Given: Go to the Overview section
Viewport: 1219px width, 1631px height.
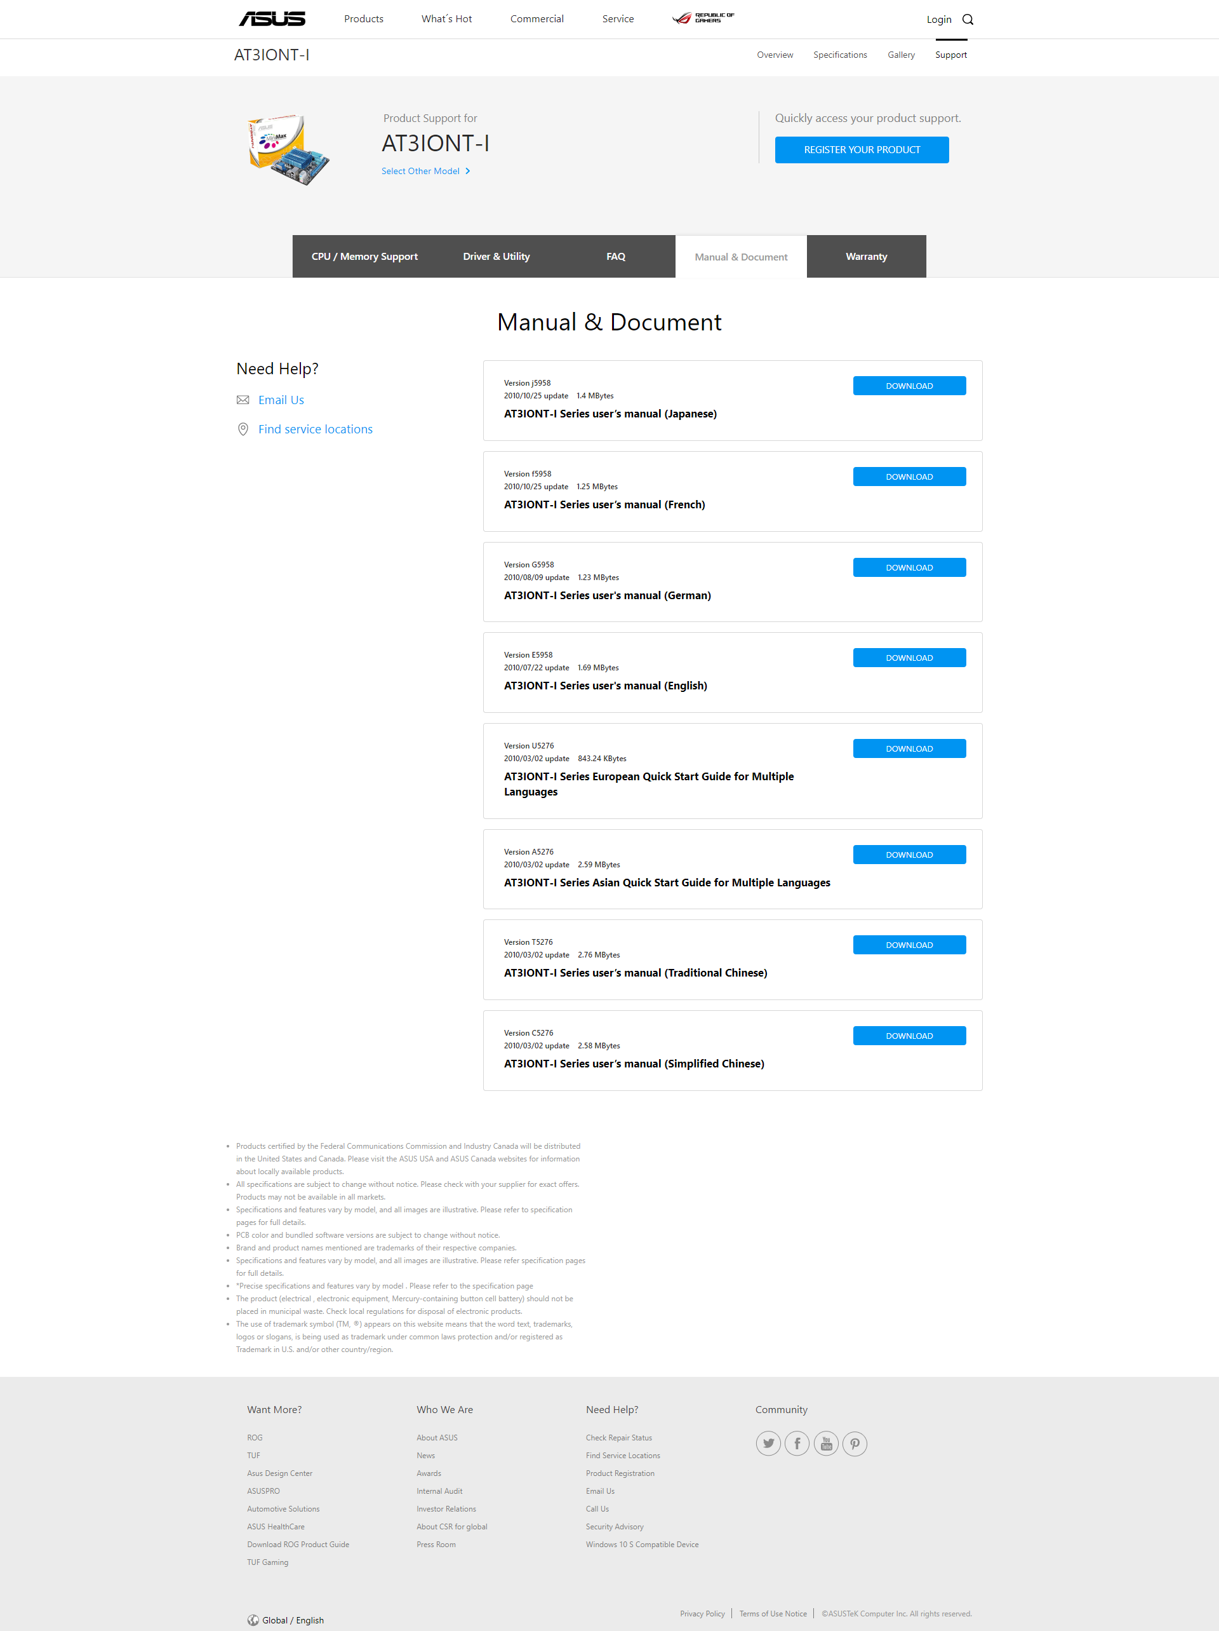Looking at the screenshot, I should (775, 55).
